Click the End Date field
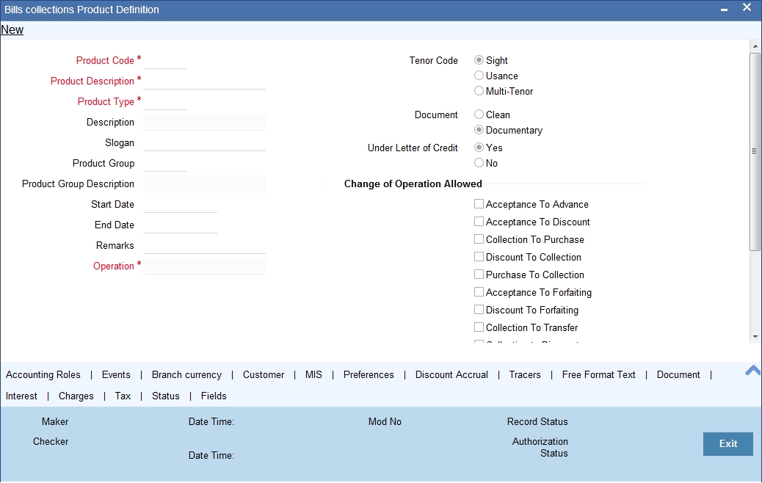 (x=180, y=225)
